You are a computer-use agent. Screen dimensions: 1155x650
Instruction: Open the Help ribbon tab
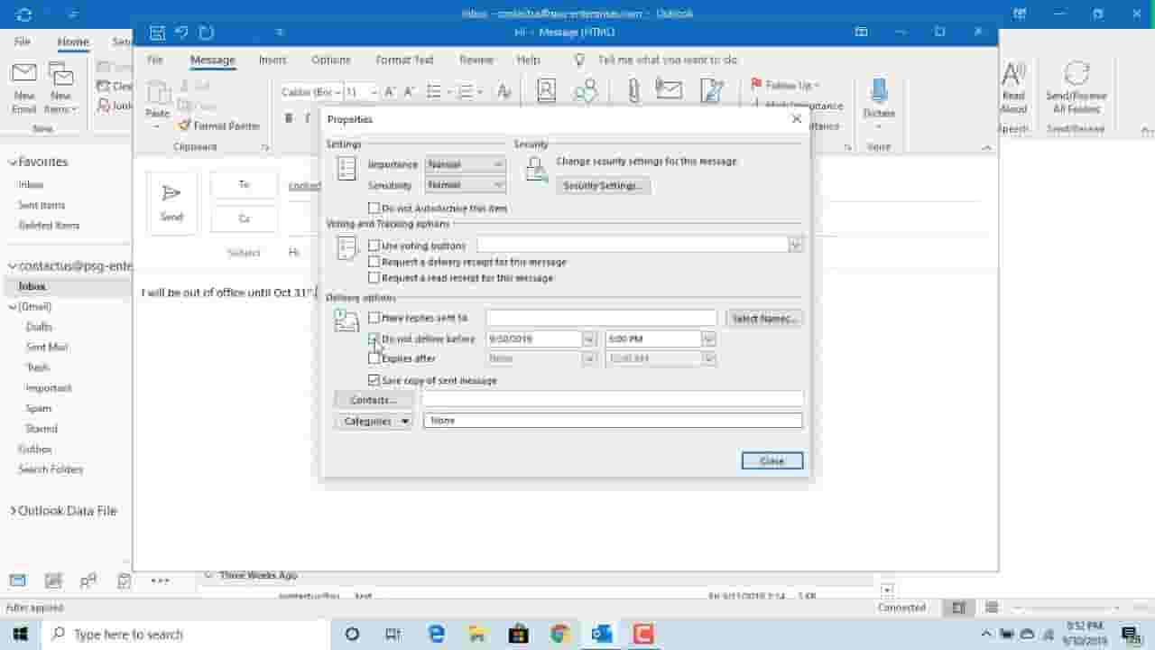tap(529, 60)
